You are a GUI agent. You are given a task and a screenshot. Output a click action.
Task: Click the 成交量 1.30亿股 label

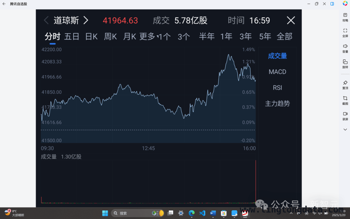coord(61,157)
